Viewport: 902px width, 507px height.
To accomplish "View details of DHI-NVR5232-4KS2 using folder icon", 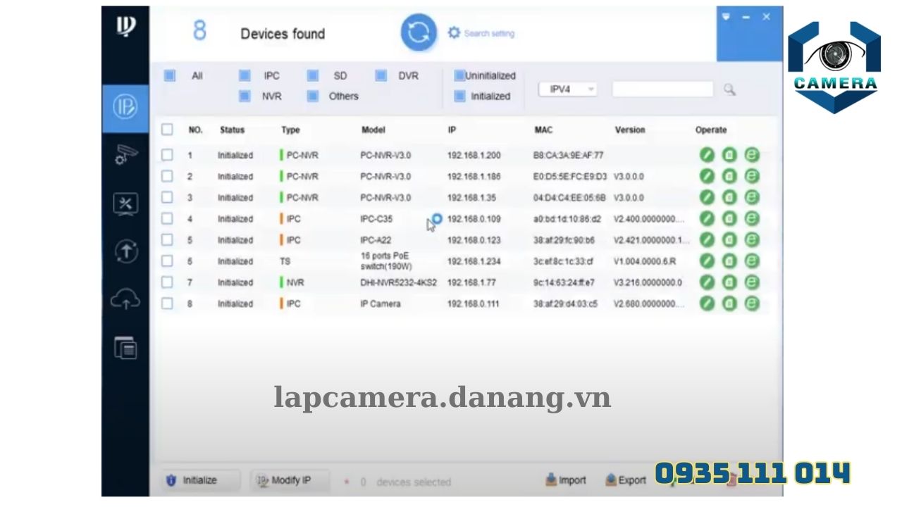I will [x=729, y=282].
